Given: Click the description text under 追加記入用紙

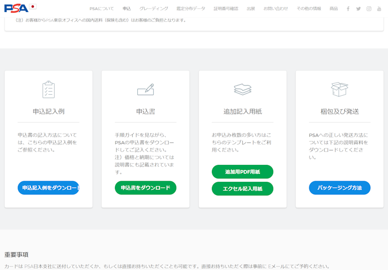Looking at the screenshot, I should [242, 142].
